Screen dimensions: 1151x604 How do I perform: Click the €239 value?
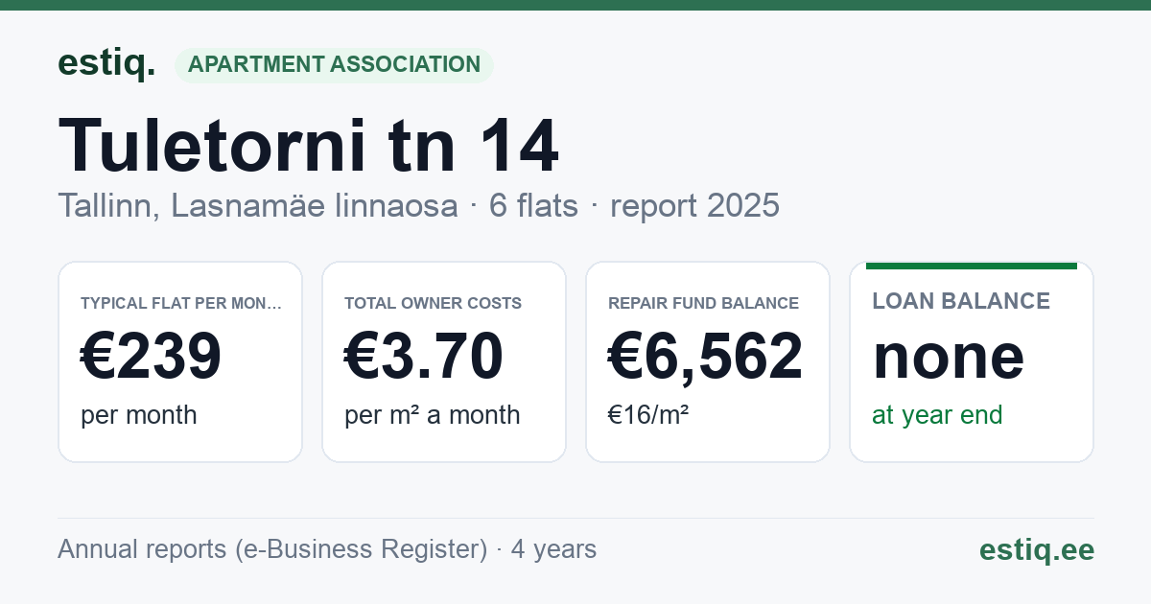152,356
